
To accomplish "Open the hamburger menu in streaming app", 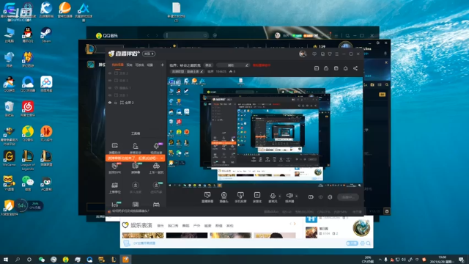I will click(x=337, y=54).
